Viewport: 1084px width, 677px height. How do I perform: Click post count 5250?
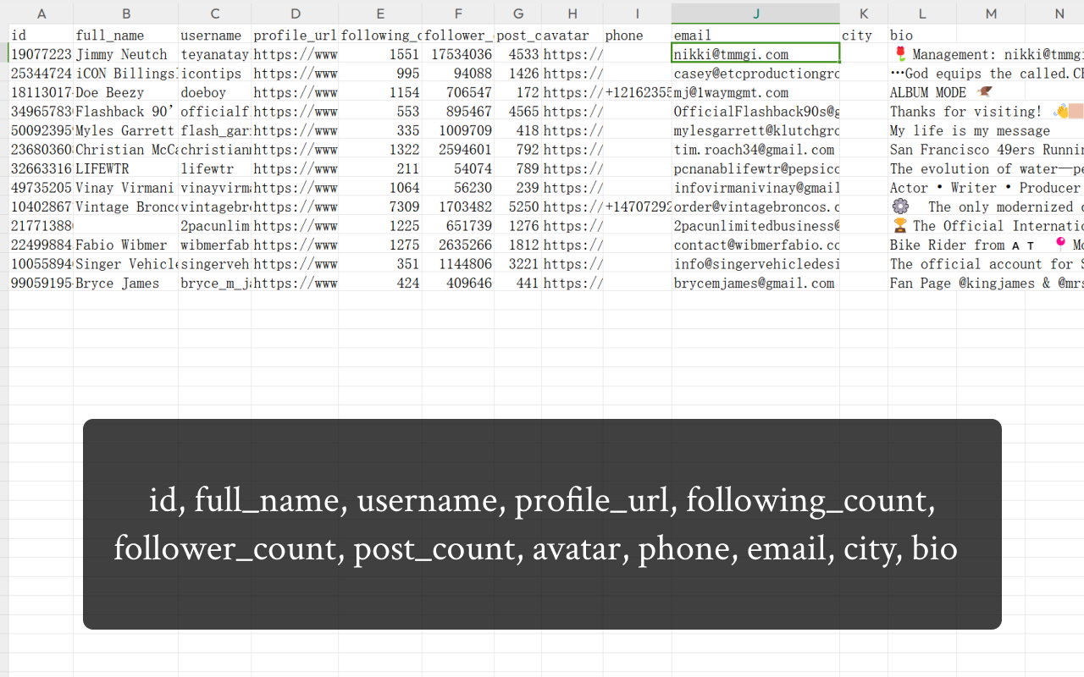coord(518,206)
